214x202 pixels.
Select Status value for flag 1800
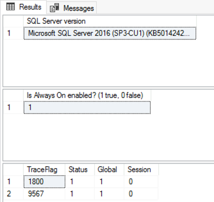80,182
